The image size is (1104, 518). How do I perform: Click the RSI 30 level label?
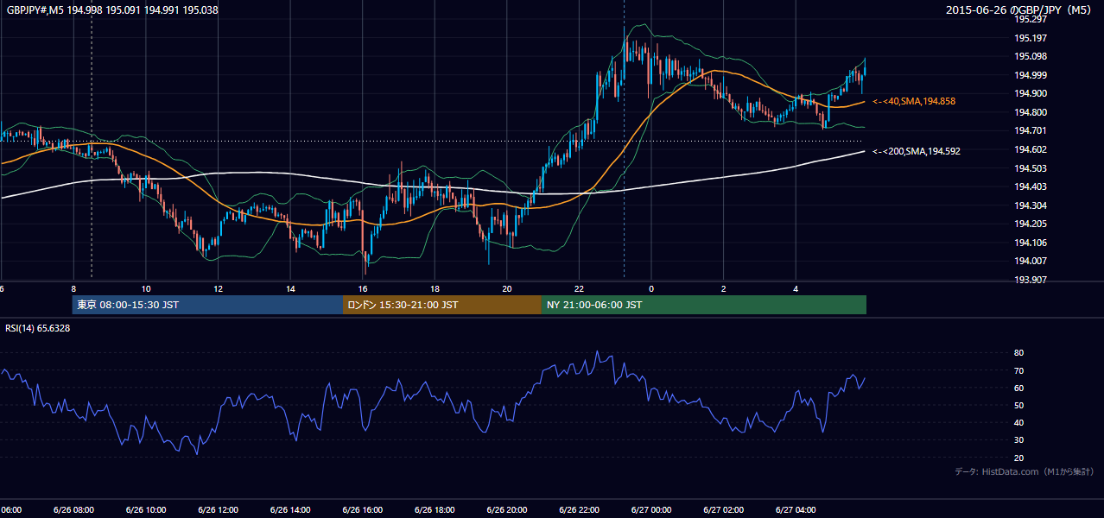click(1018, 440)
